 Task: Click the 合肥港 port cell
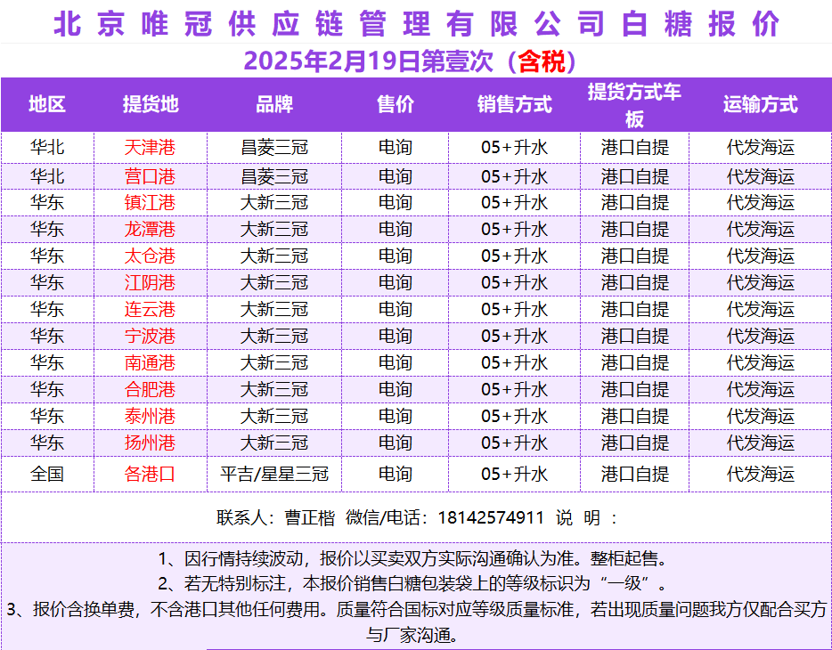[150, 390]
